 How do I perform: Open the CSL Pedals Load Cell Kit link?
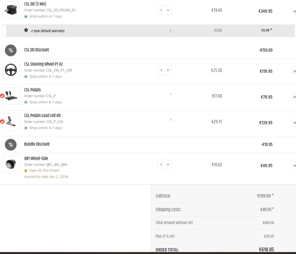43,115
